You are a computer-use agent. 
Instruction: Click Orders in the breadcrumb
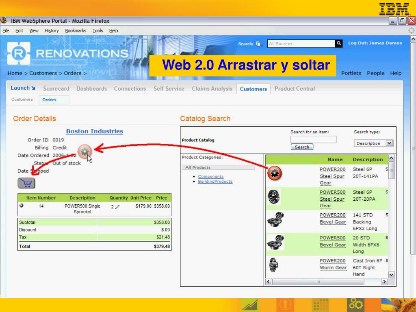(72, 73)
